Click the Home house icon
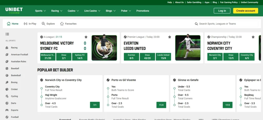This screenshot has width=263, height=120. (8, 24)
